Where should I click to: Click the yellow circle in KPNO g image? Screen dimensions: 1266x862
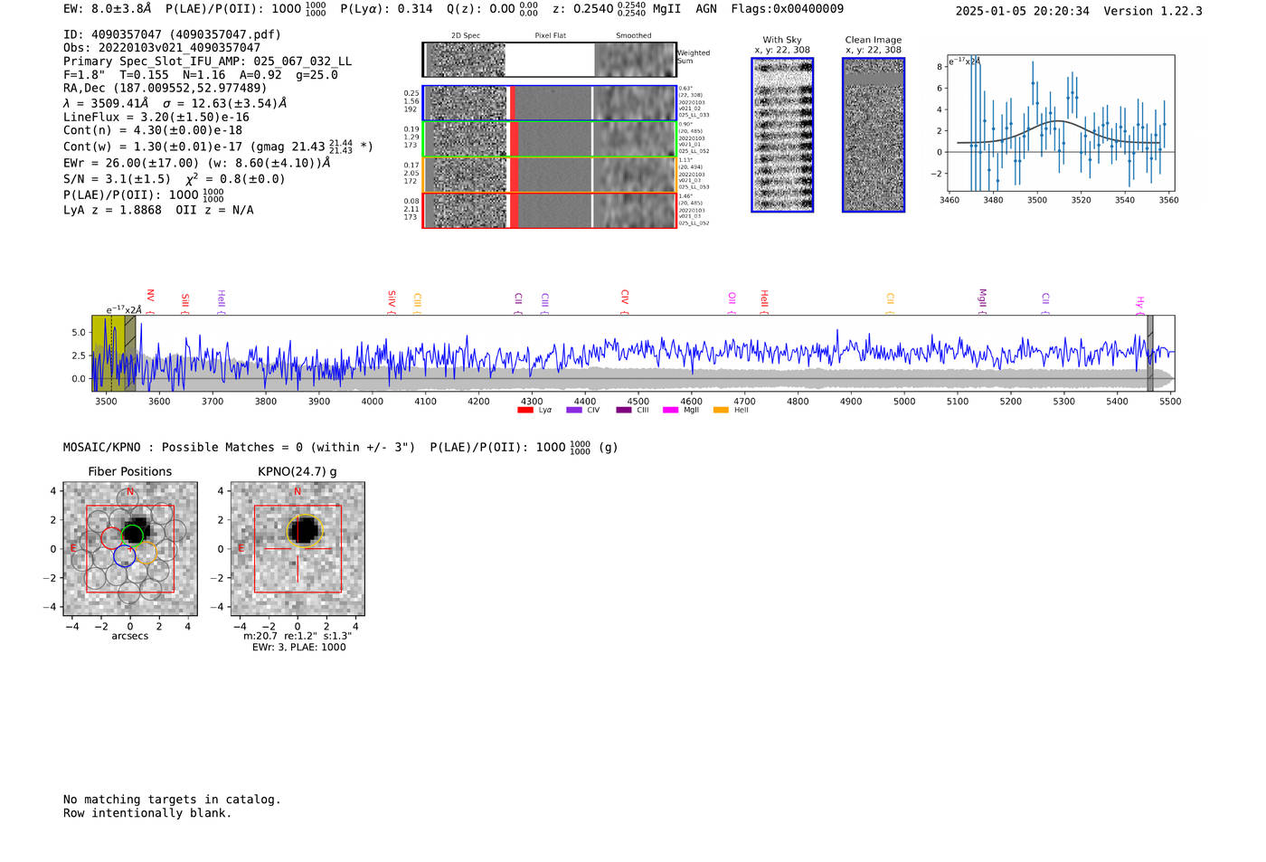pos(305,530)
